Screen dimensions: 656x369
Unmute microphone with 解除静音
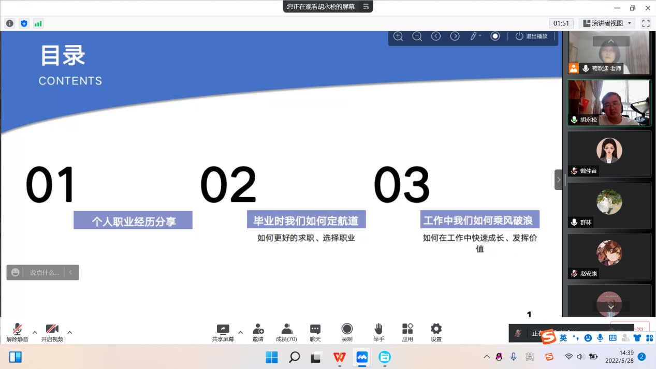pos(17,332)
